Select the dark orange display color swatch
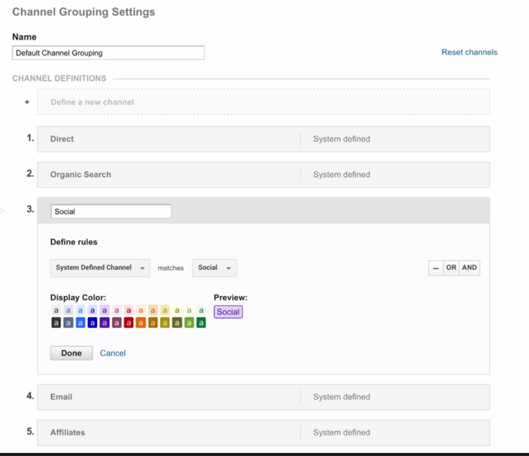This screenshot has height=456, width=529. [140, 323]
